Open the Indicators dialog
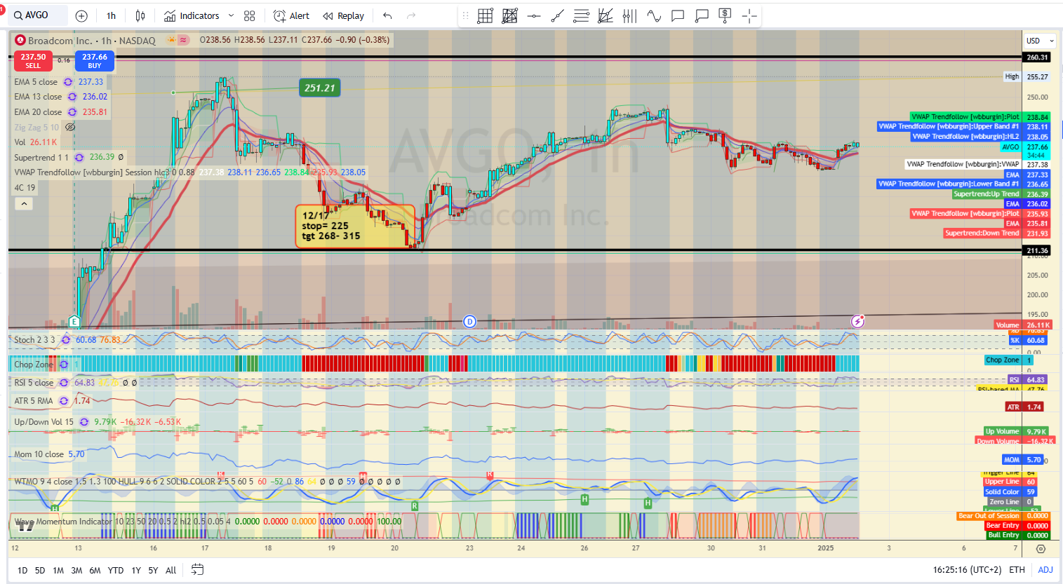 pyautogui.click(x=192, y=15)
